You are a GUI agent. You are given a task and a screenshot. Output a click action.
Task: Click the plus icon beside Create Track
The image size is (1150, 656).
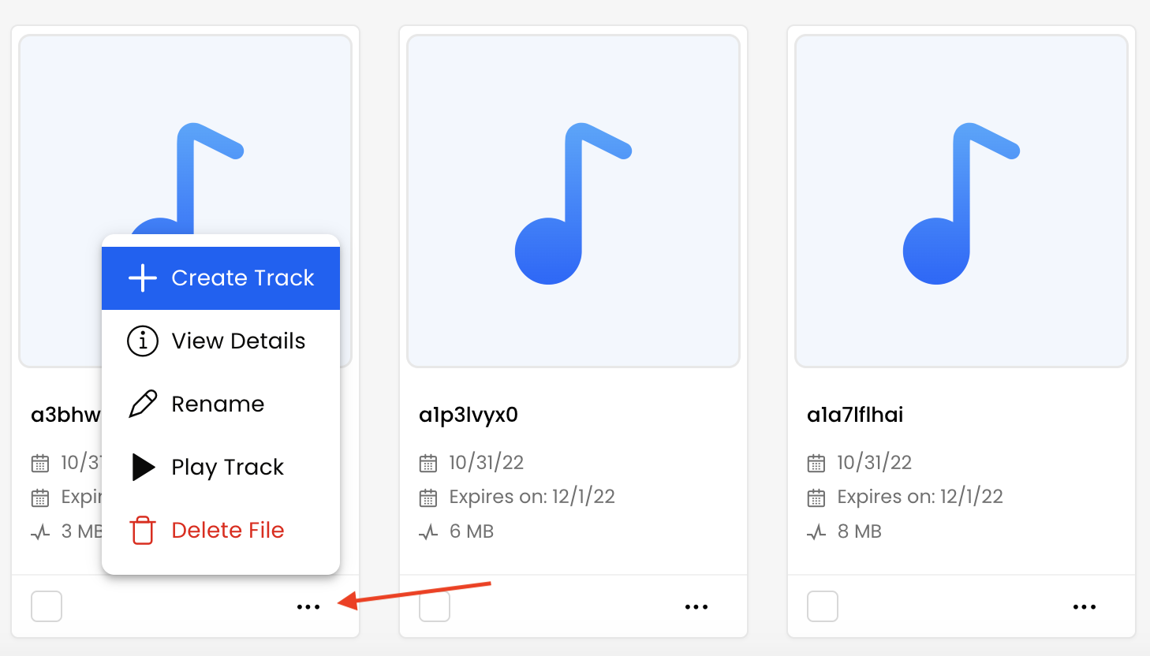pos(143,278)
